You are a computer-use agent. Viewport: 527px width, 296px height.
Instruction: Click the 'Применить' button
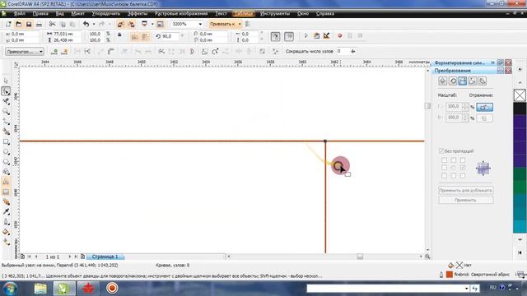pos(465,200)
